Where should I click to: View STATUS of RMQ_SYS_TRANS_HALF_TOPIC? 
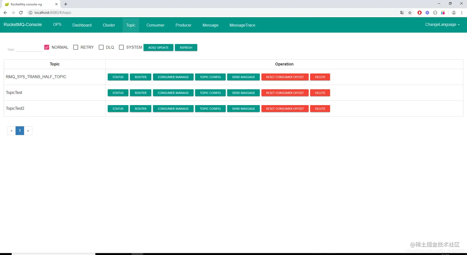pyautogui.click(x=118, y=77)
